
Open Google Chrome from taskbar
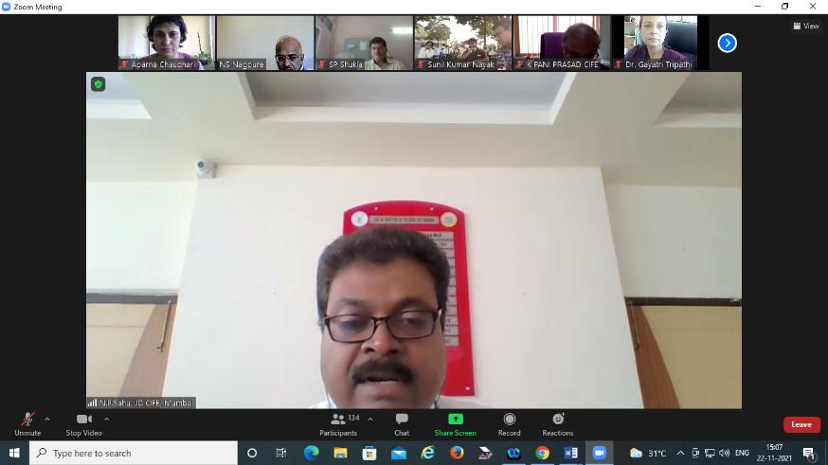pos(542,453)
